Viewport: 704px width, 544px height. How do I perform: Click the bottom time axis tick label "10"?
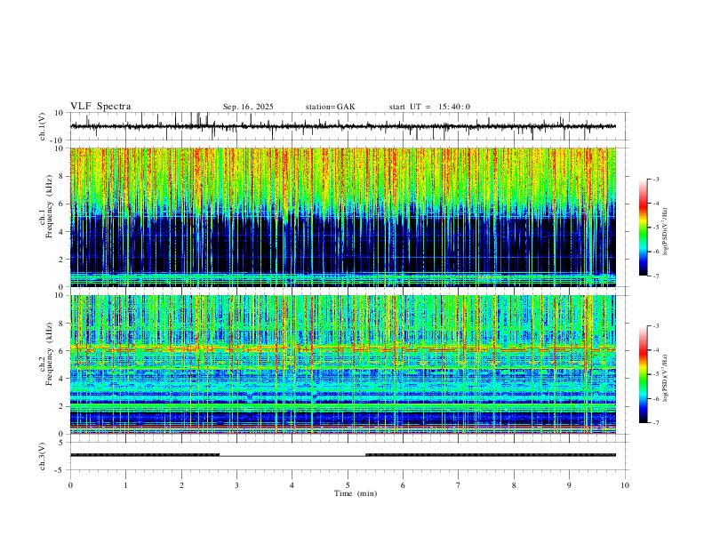(x=625, y=485)
